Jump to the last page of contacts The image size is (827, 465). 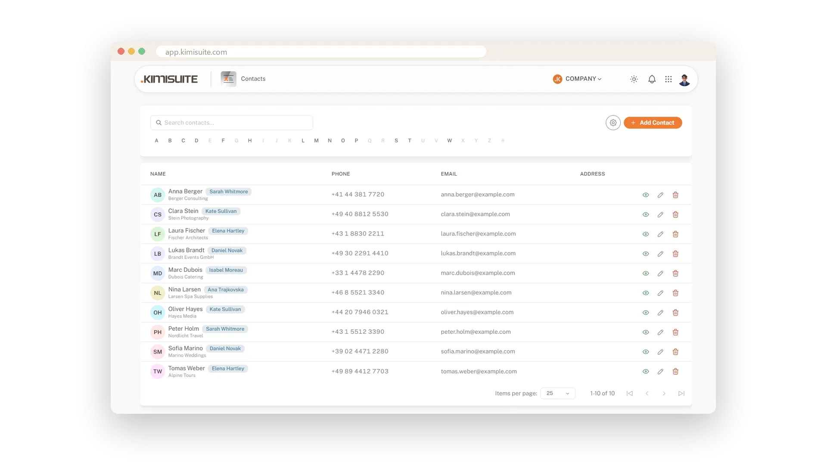pyautogui.click(x=681, y=393)
